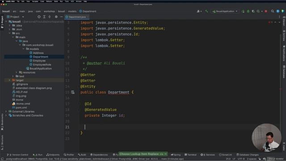Open the Project view dropdown arrow
The height and width of the screenshot is (161, 286).
[x=23, y=17]
